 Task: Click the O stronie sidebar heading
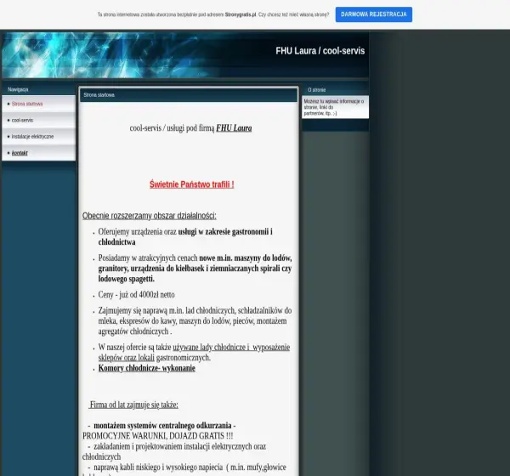[x=316, y=90]
